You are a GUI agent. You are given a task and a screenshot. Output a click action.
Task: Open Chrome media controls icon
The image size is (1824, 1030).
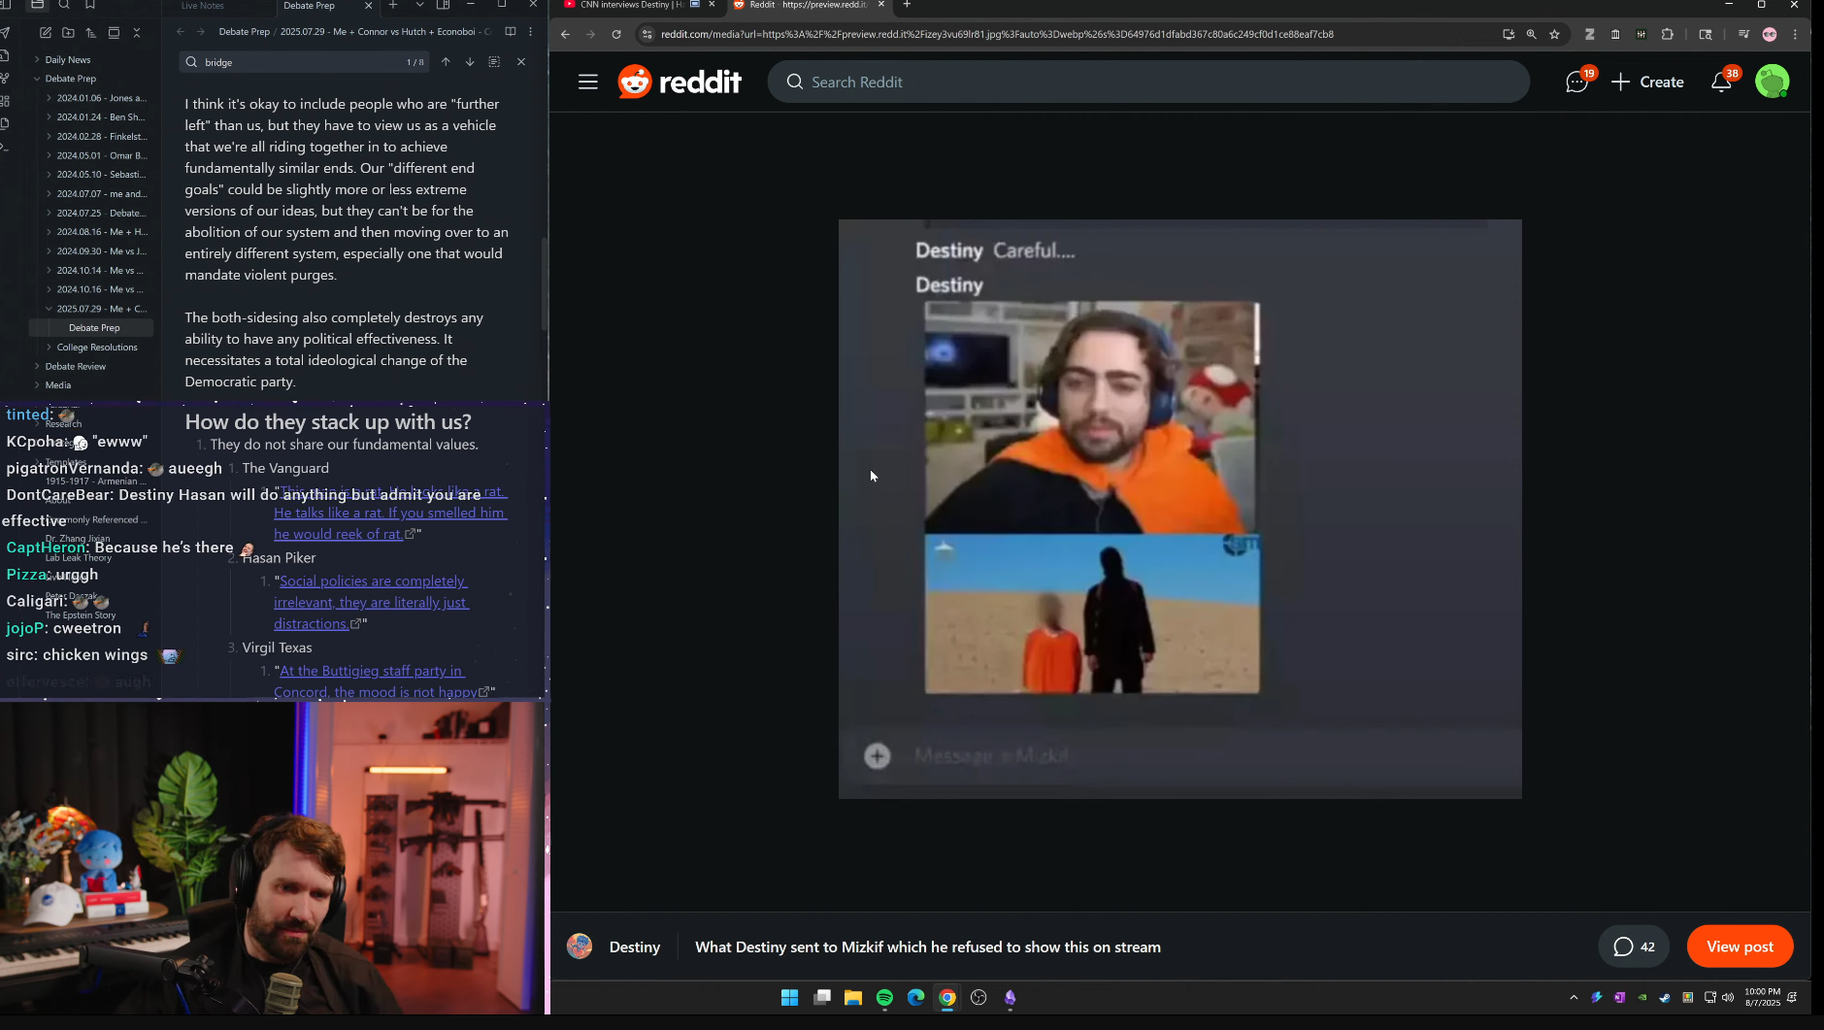1743,34
